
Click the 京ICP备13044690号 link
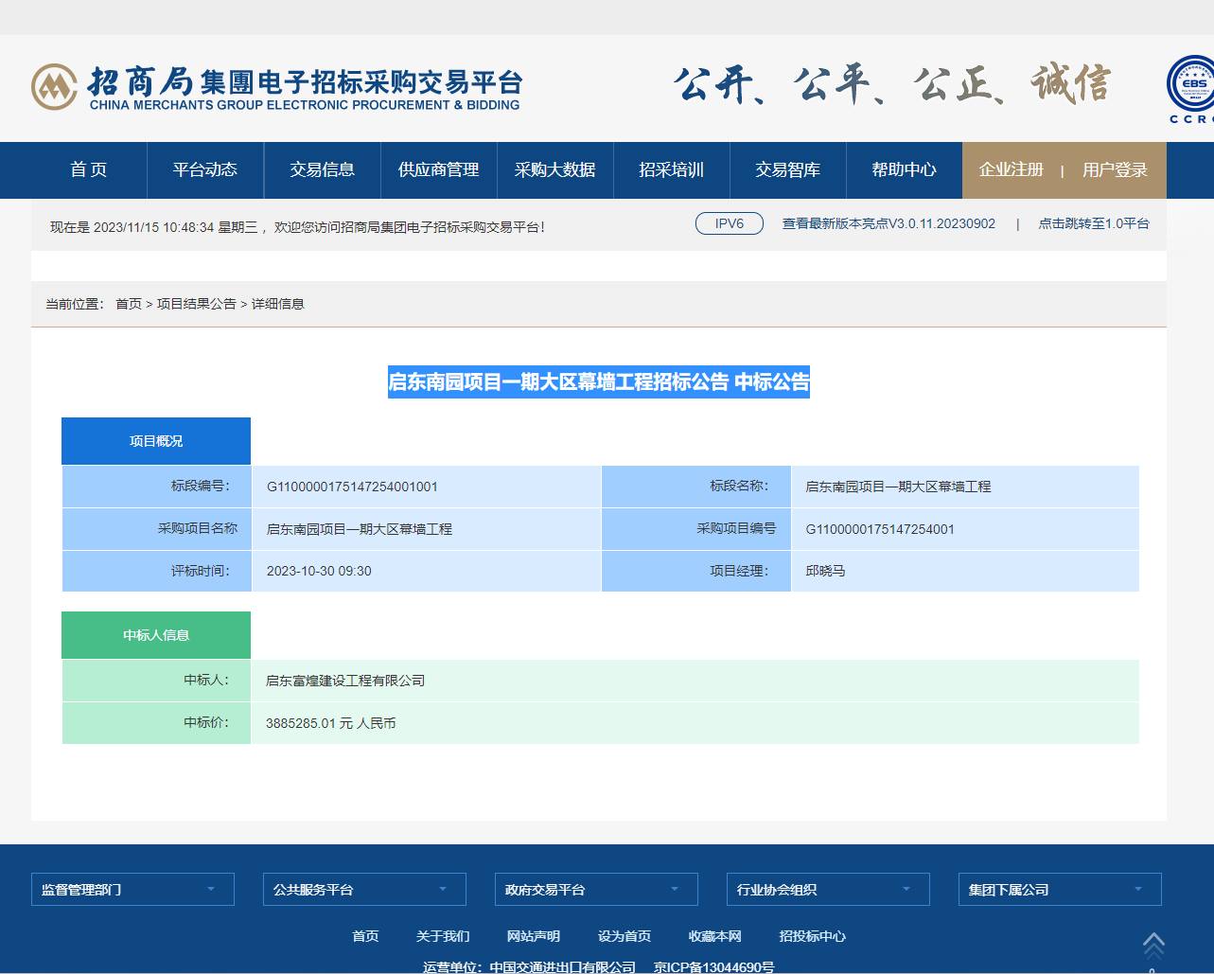(x=714, y=967)
